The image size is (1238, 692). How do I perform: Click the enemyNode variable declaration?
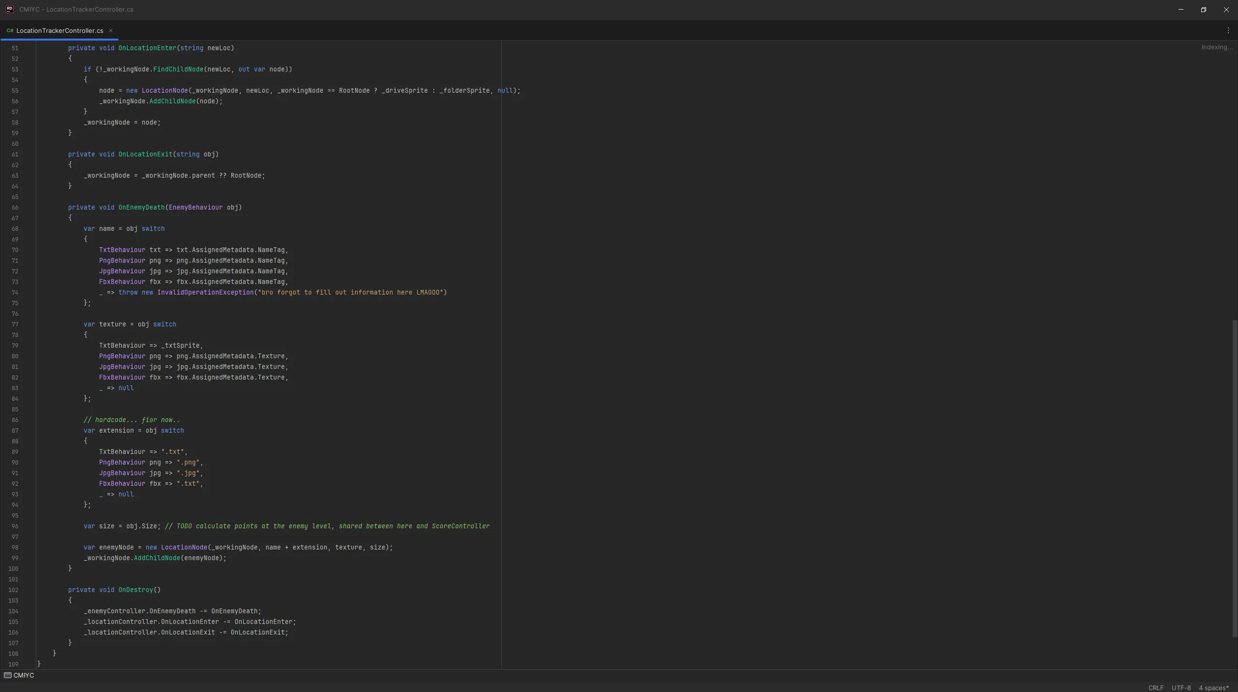[116, 547]
